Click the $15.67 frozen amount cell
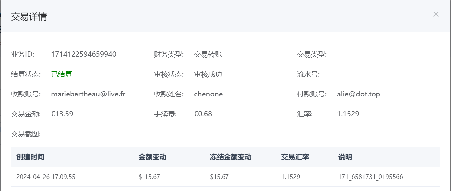 pos(219,177)
